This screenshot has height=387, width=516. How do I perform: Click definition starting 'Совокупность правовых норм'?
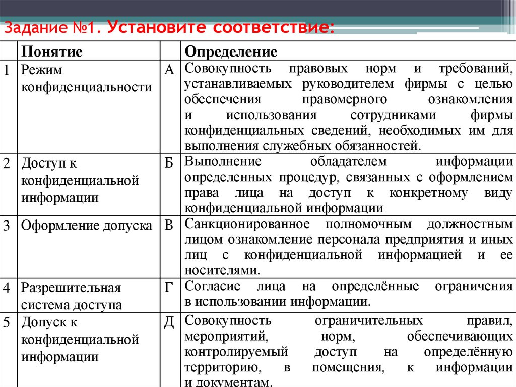click(x=348, y=107)
